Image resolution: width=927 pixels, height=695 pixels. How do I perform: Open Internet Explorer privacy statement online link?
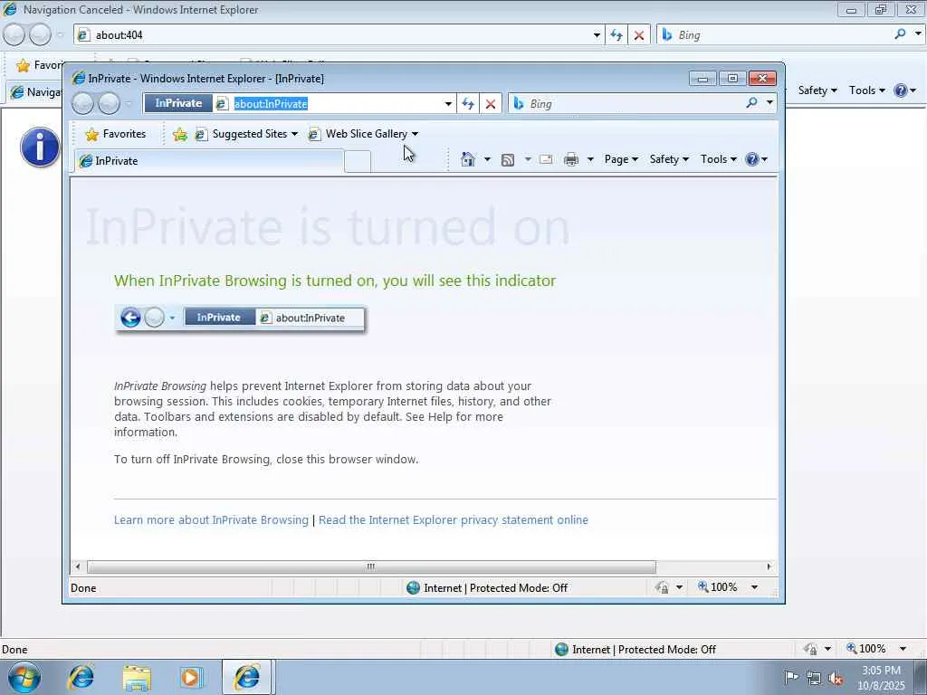coord(454,520)
